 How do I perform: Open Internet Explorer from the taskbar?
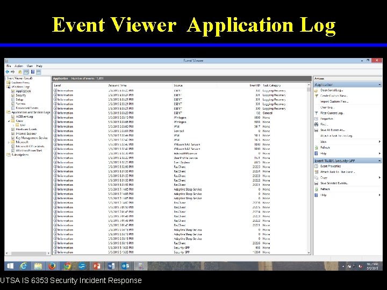coord(24,266)
